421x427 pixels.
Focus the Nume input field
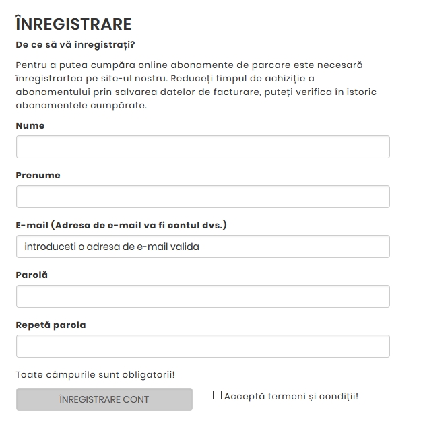(x=203, y=147)
